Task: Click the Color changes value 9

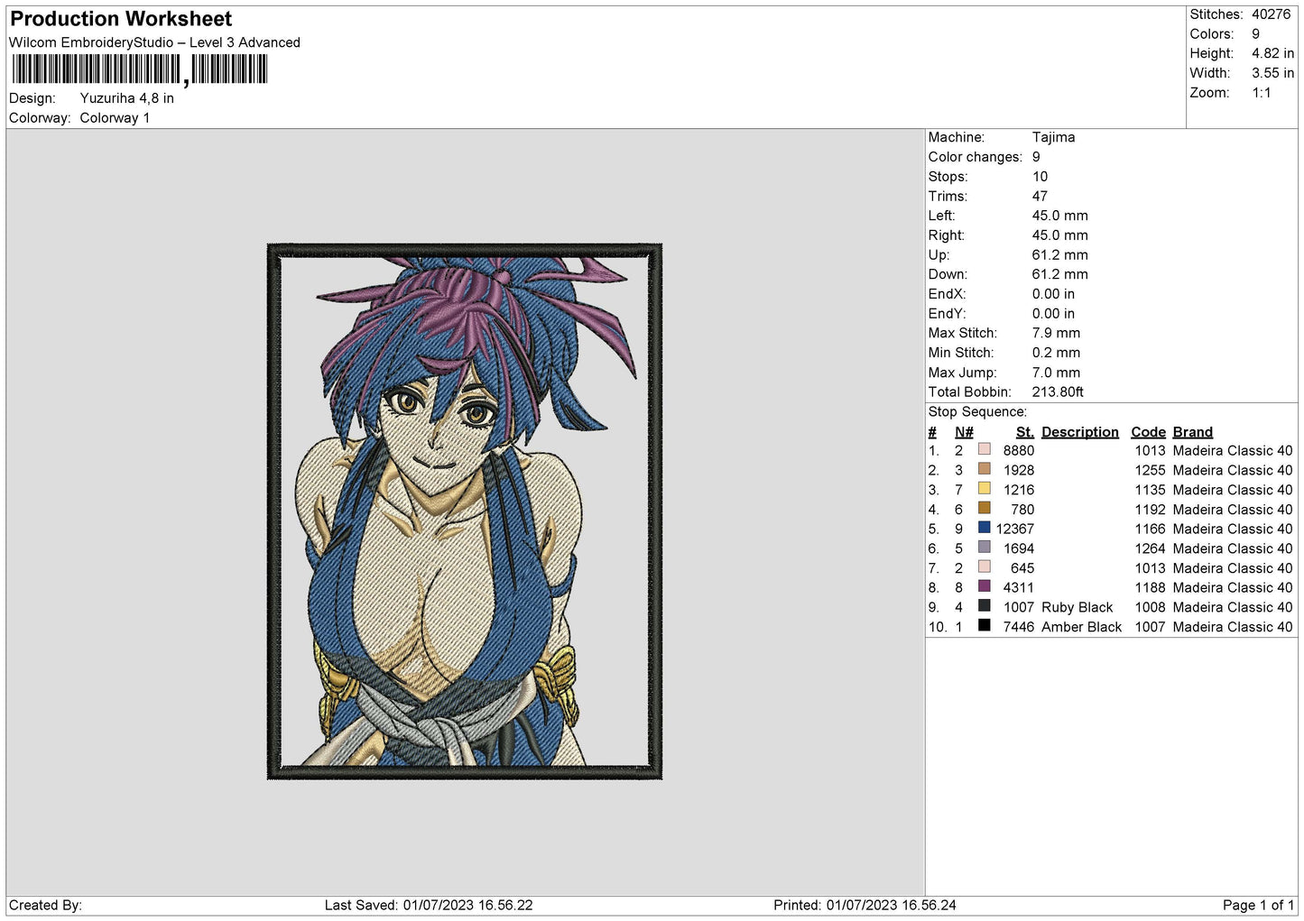Action: (1036, 157)
